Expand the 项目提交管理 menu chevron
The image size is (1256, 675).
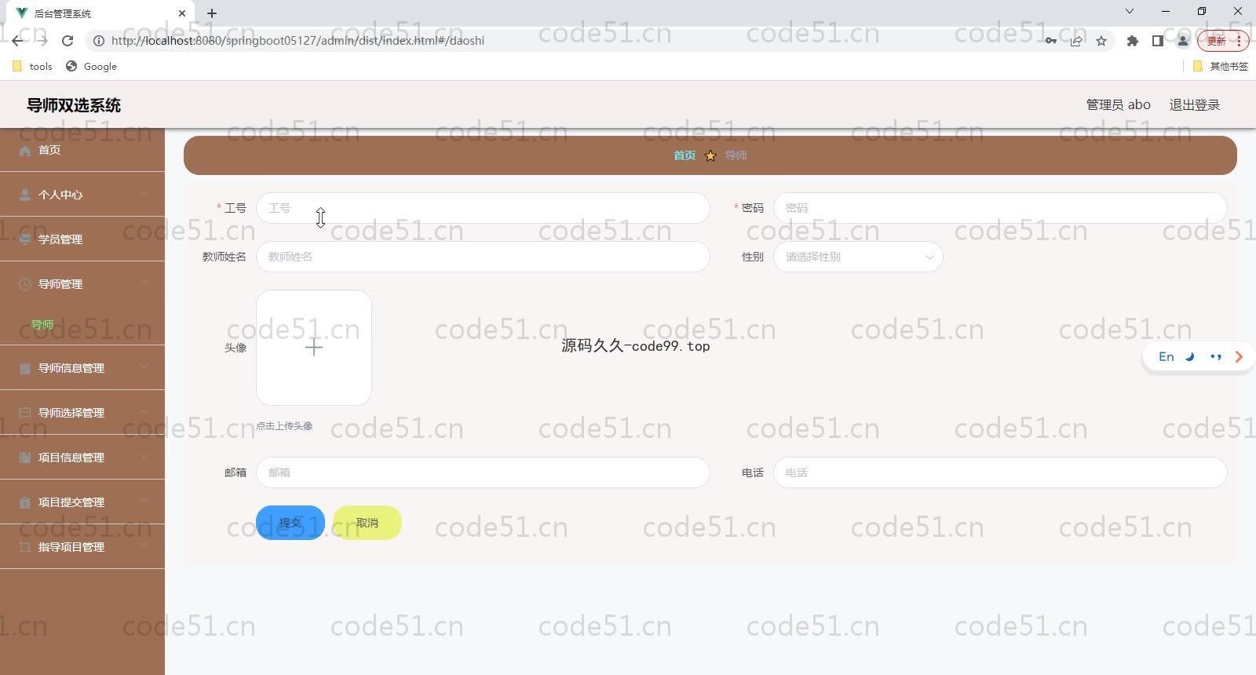144,502
